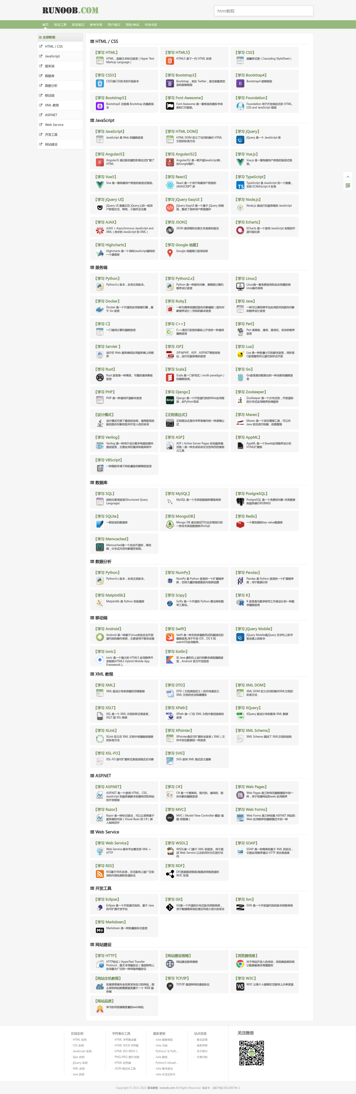Screen dimensions: 356x1094
Task: Open the 【学习 SOAP】 tutorial link
Action: (x=246, y=843)
